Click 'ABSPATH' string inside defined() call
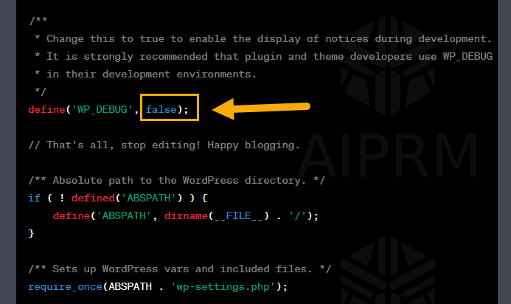The width and height of the screenshot is (511, 304). pyautogui.click(x=149, y=198)
